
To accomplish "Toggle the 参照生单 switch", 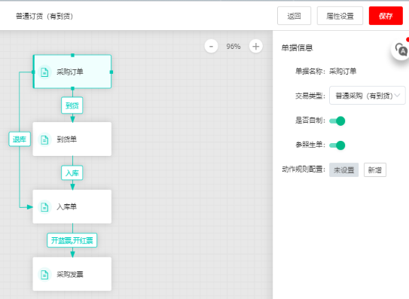I will pyautogui.click(x=337, y=145).
